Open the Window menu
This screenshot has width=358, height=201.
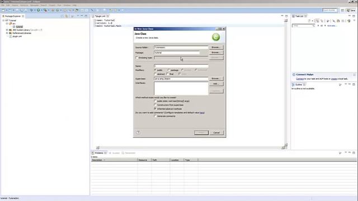[67, 5]
